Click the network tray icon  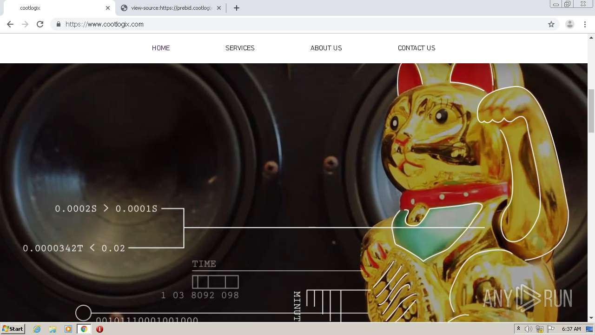coord(540,329)
